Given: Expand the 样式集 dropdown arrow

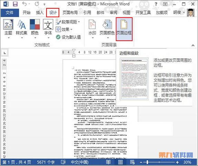Looking at the screenshot, I should pos(22,38).
